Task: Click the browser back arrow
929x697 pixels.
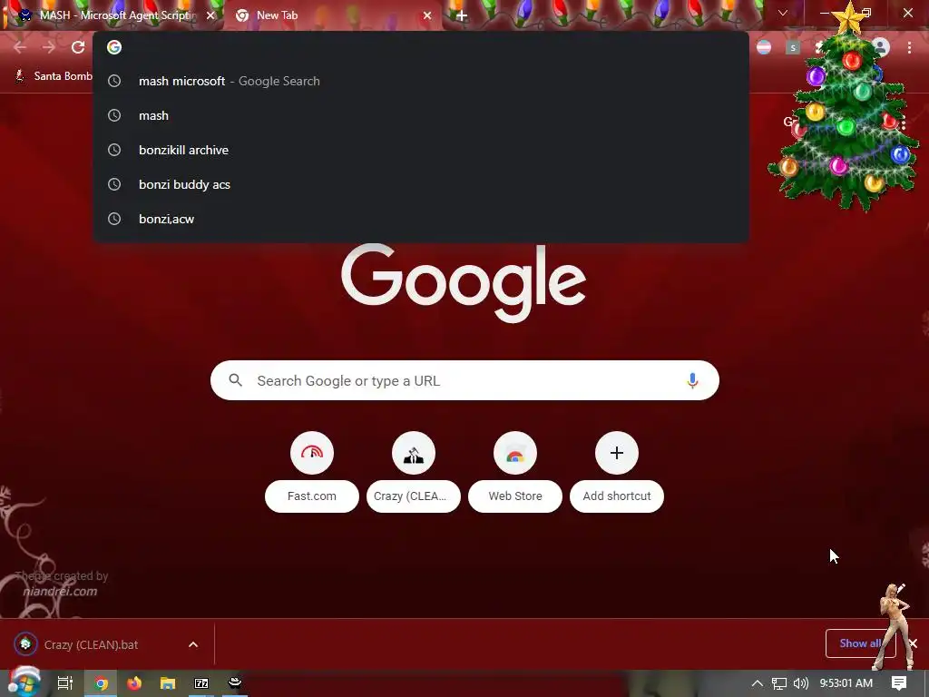Action: [x=20, y=47]
